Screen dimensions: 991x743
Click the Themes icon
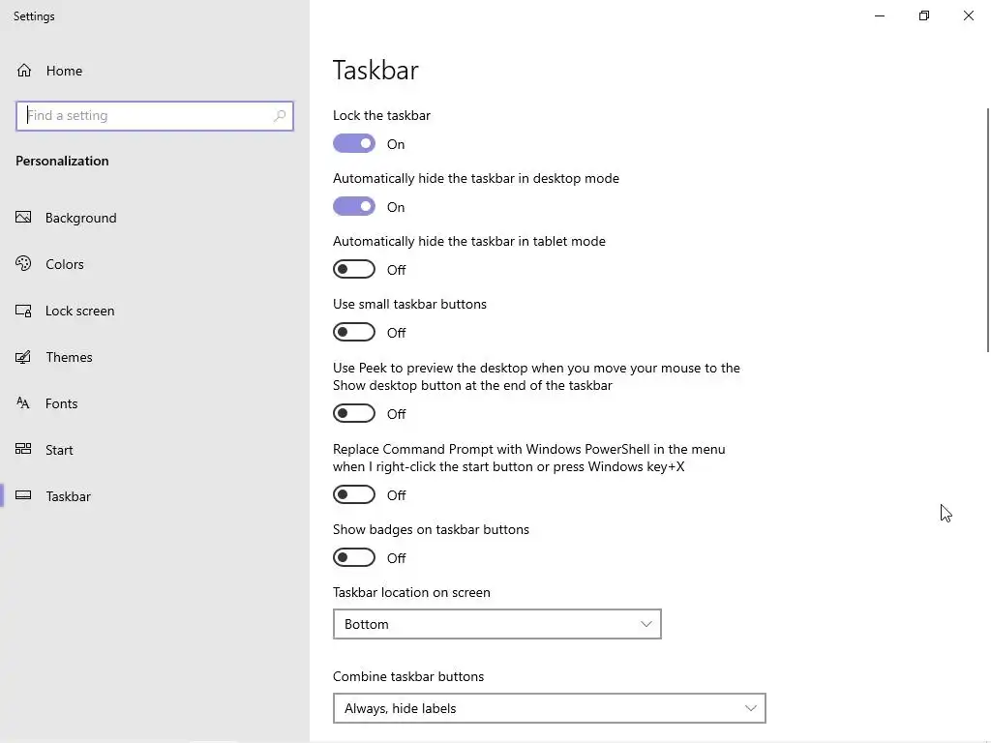[x=24, y=357]
